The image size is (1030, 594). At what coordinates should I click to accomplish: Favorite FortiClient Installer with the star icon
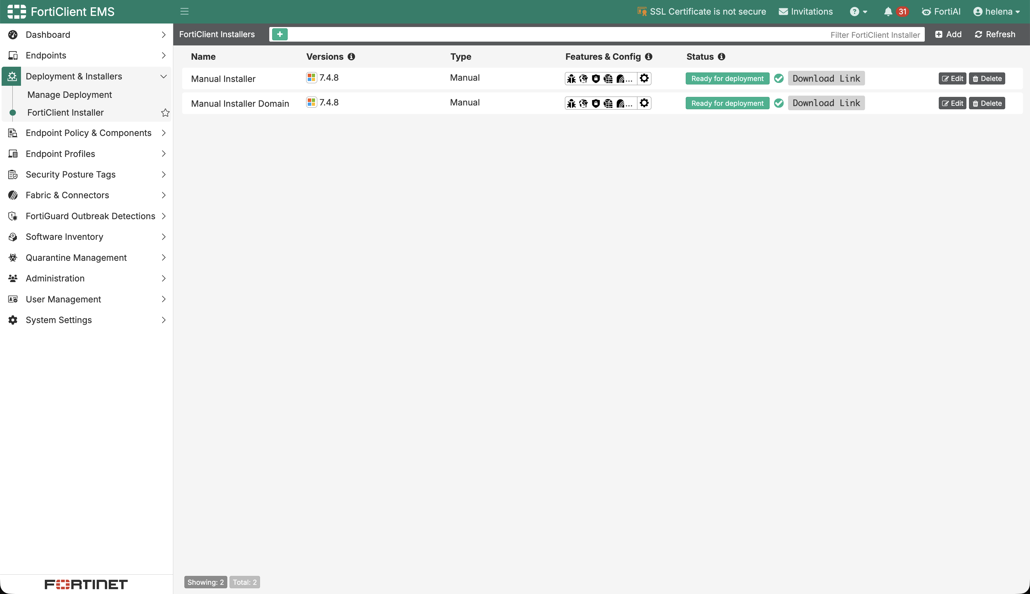click(x=165, y=112)
